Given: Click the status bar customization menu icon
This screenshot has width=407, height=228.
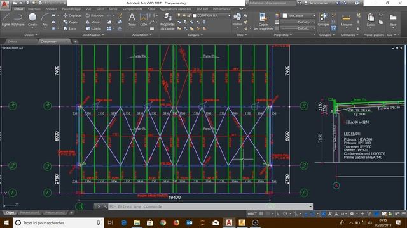Looking at the screenshot, I should 404,214.
